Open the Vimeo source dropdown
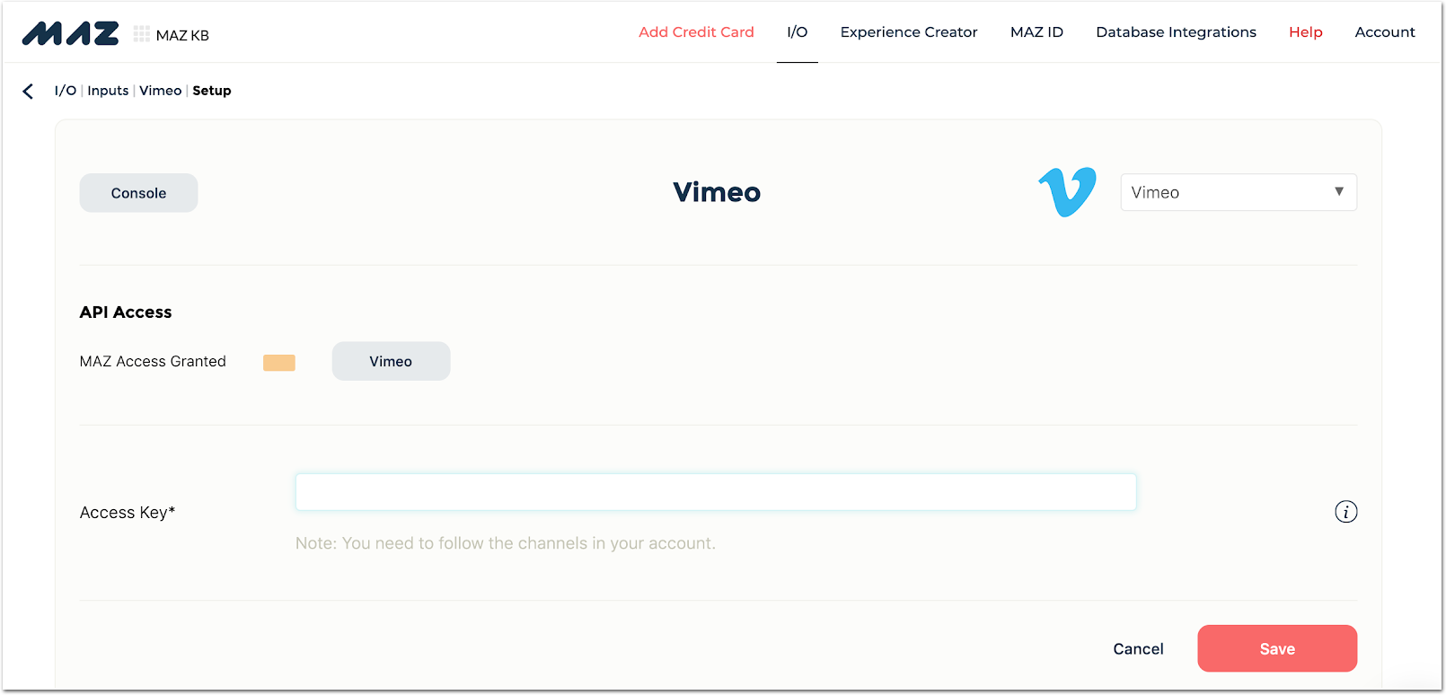Screen dimensions: 1446x695 1239,192
